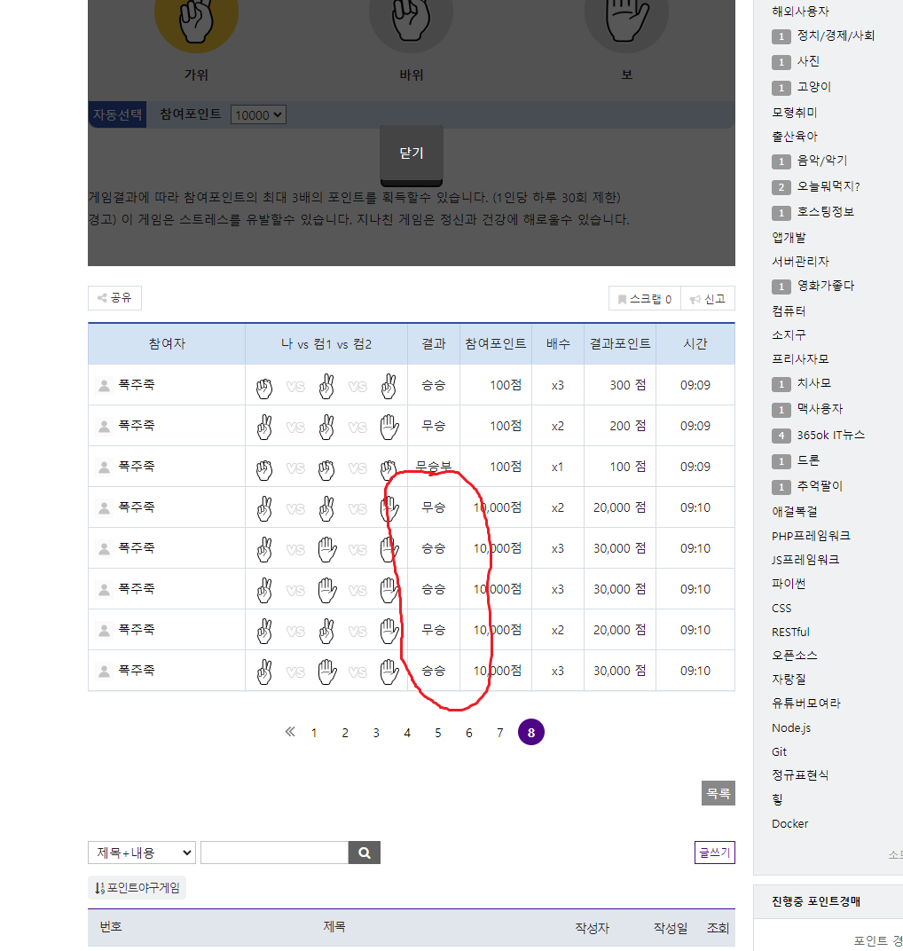The image size is (903, 951).
Task: Open the 오늘뭐먹지? board in sidebar
Action: click(x=828, y=186)
